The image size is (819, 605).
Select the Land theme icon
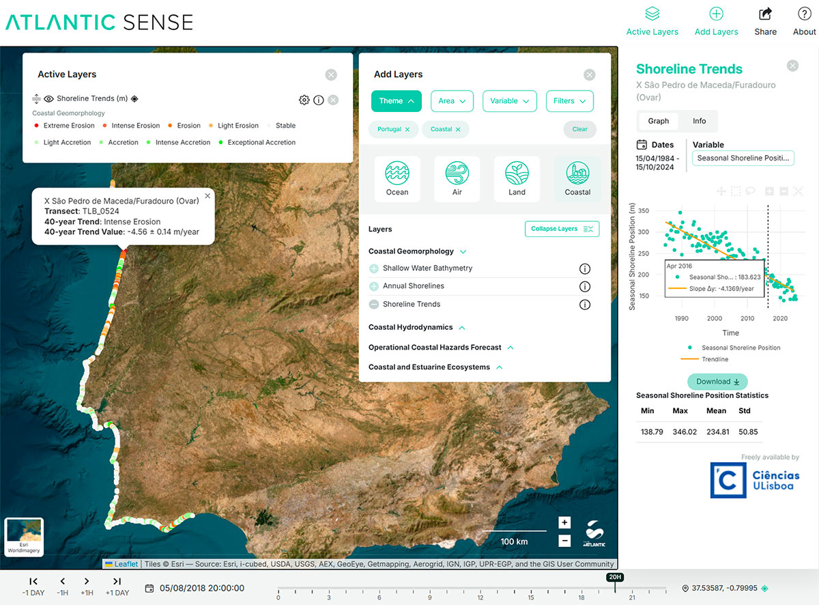[x=517, y=179]
